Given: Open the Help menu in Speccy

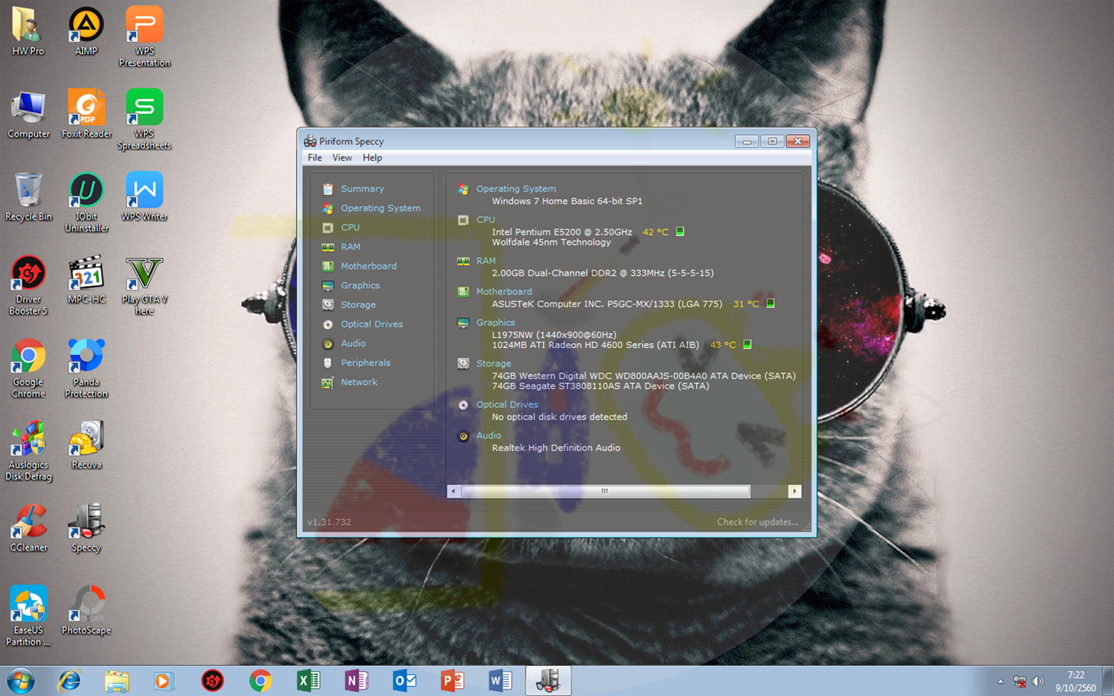Looking at the screenshot, I should (x=372, y=158).
